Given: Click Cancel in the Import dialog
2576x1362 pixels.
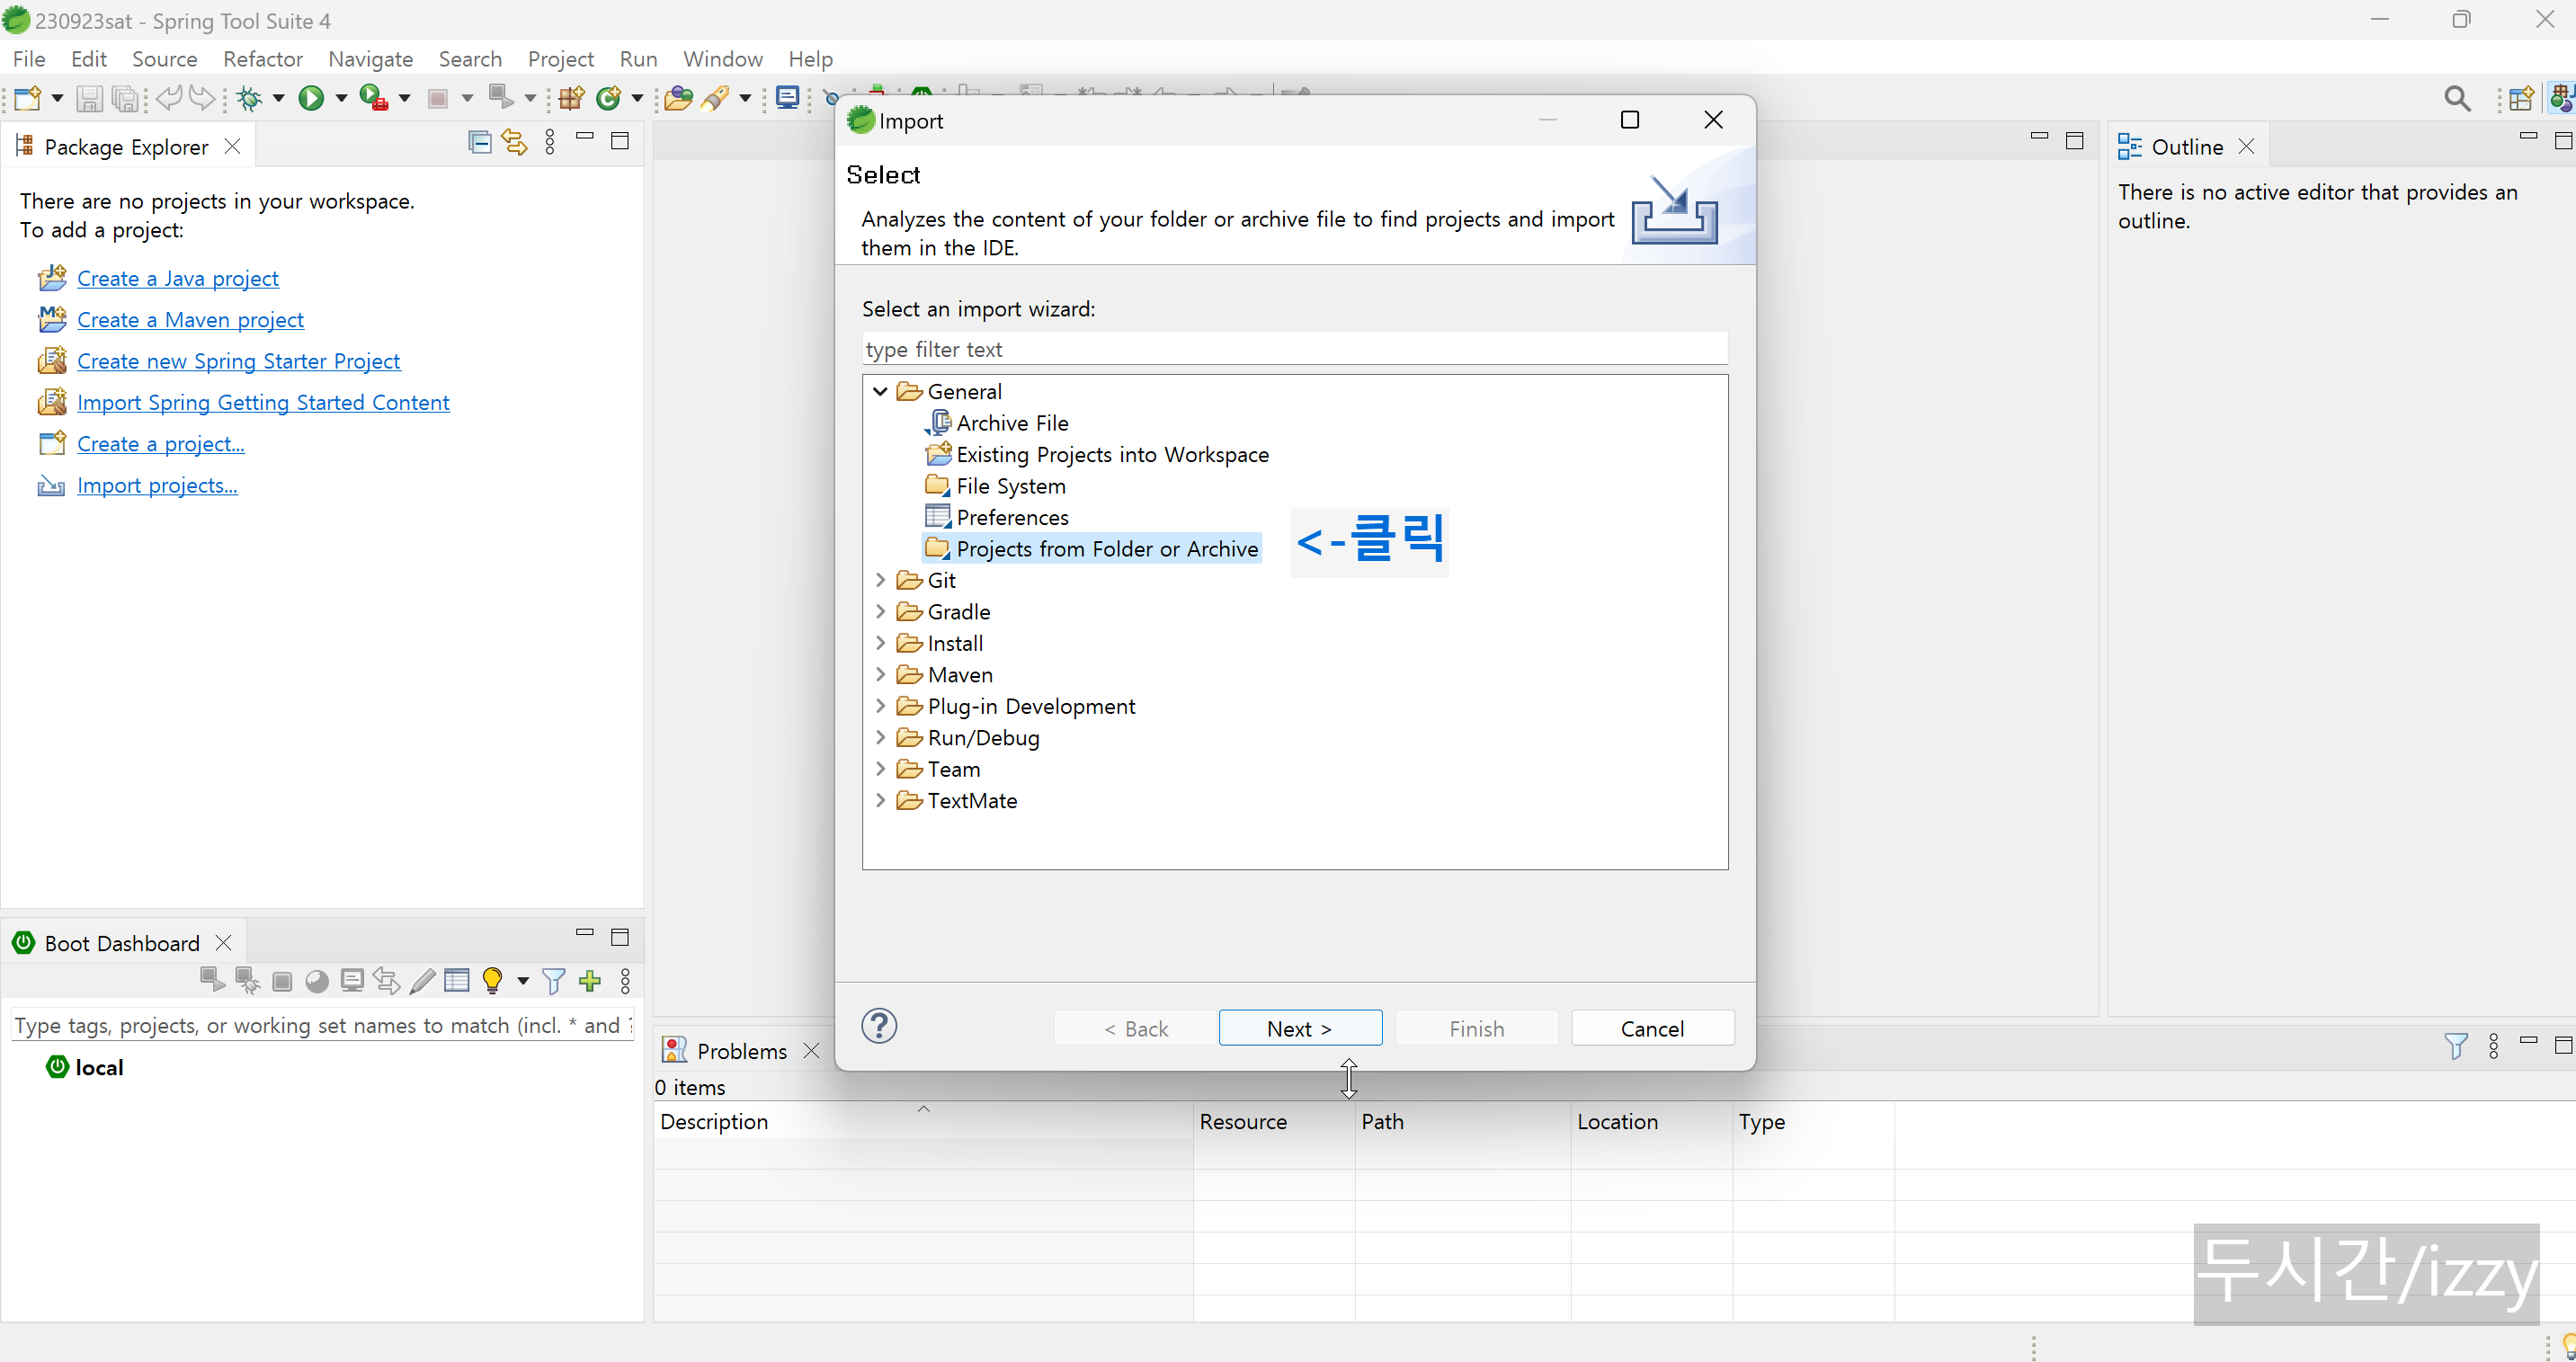Looking at the screenshot, I should tap(1652, 1028).
